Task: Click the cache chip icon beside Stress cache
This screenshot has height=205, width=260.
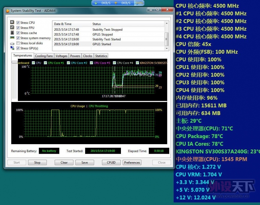Action: (12, 33)
